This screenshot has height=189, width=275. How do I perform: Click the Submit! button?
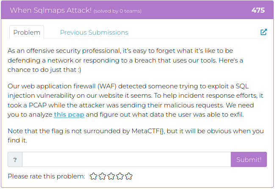click(249, 159)
